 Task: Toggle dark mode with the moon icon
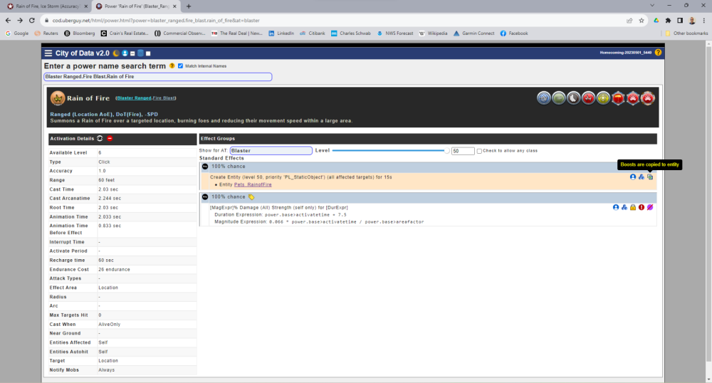[x=116, y=53]
